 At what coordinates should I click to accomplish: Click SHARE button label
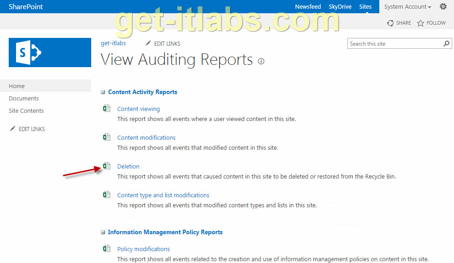click(x=403, y=23)
